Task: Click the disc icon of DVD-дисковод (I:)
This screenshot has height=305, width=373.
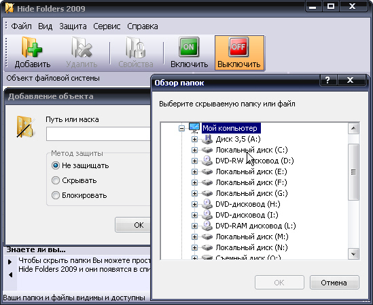Action: click(207, 215)
